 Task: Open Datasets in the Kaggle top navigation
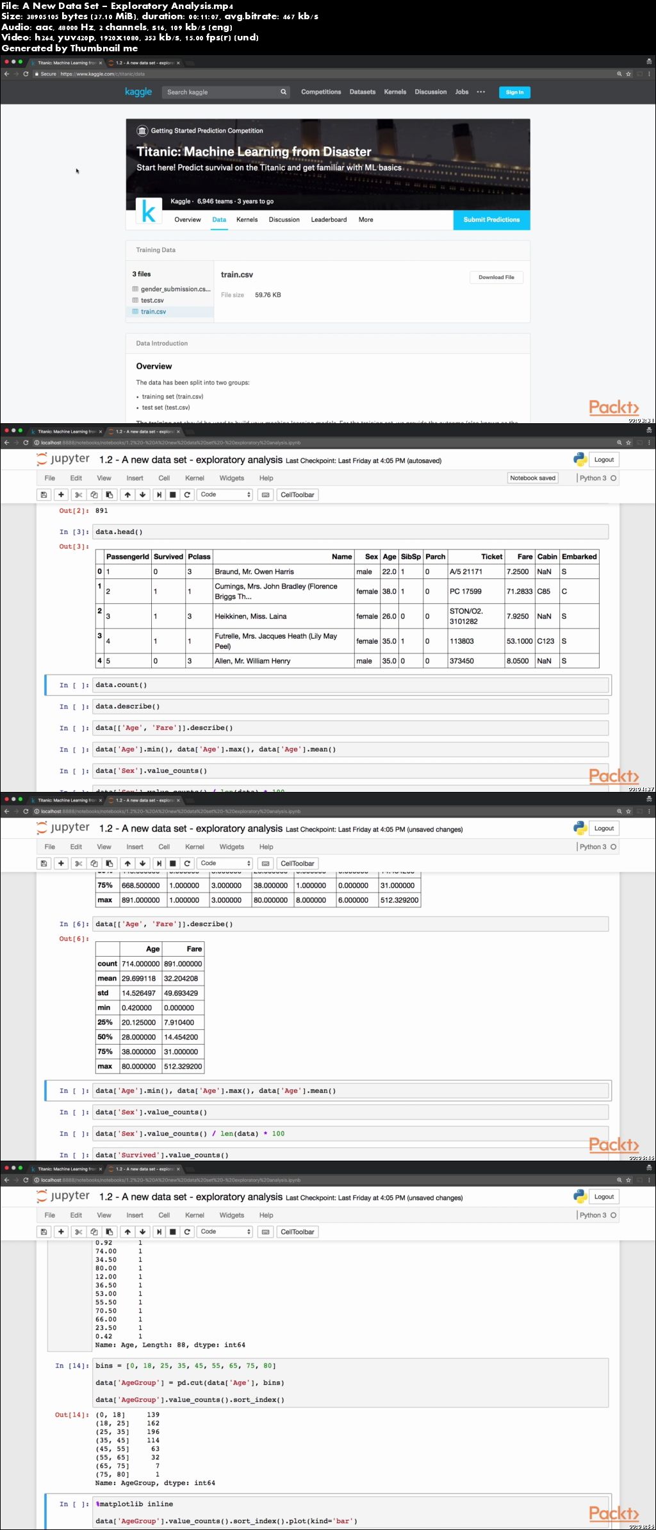[363, 92]
